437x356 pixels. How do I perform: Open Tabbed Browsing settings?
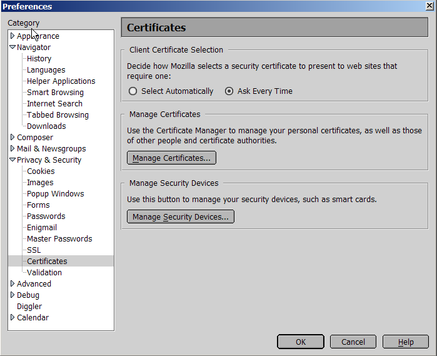click(x=58, y=115)
